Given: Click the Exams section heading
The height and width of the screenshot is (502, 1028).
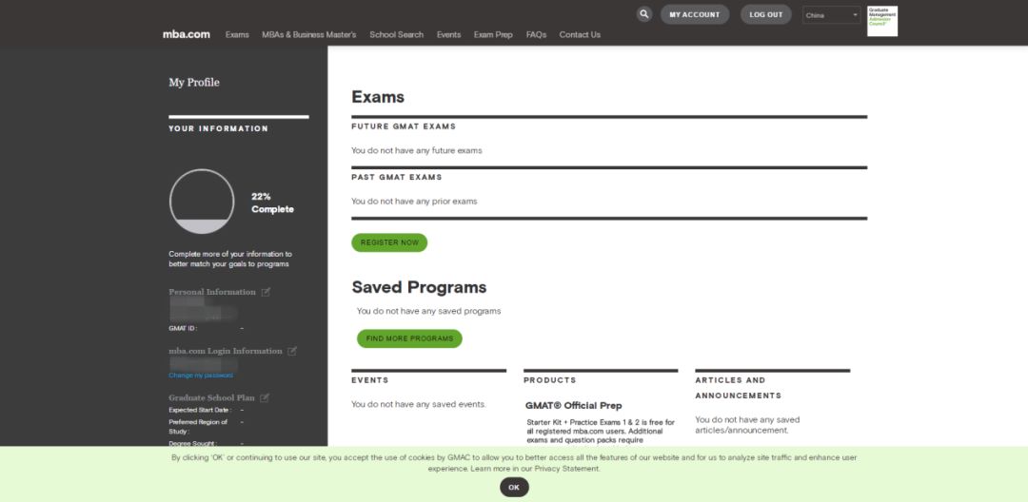Looking at the screenshot, I should click(378, 97).
